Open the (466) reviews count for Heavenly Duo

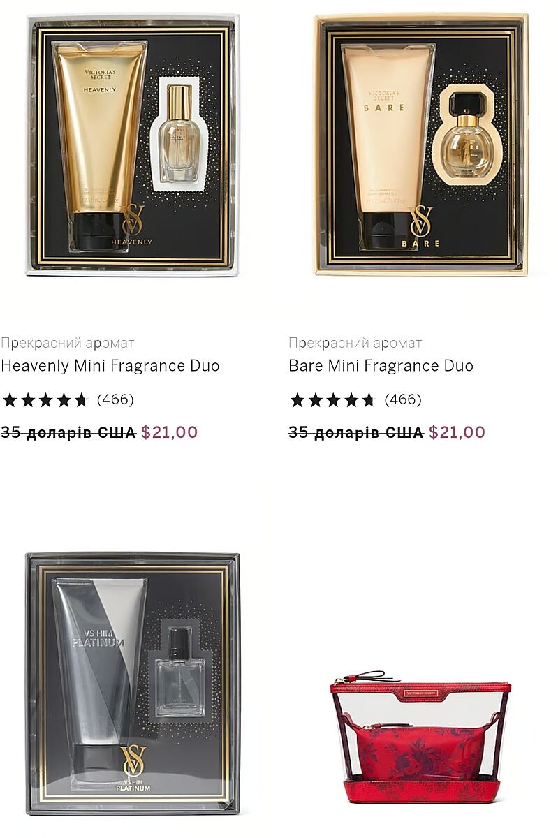[115, 400]
